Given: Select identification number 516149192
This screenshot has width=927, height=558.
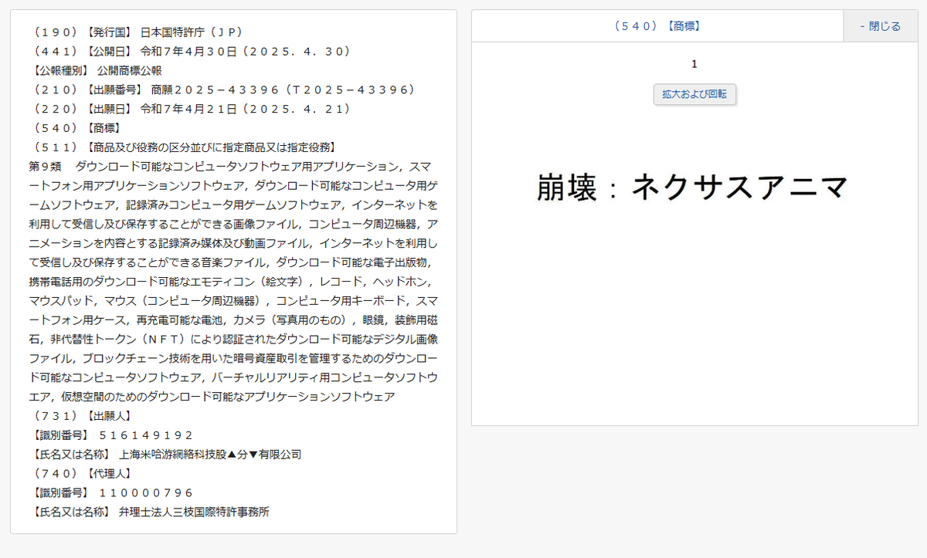Looking at the screenshot, I should 146,435.
